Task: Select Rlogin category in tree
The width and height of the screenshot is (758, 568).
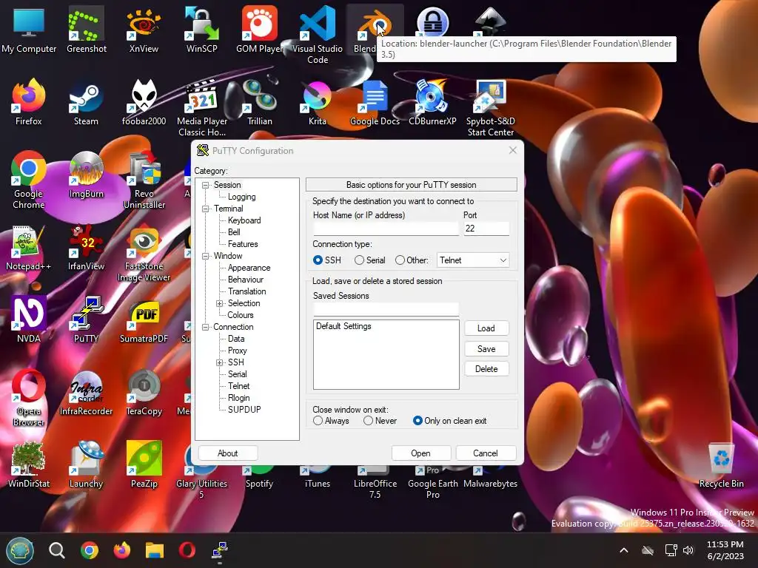Action: pyautogui.click(x=239, y=398)
